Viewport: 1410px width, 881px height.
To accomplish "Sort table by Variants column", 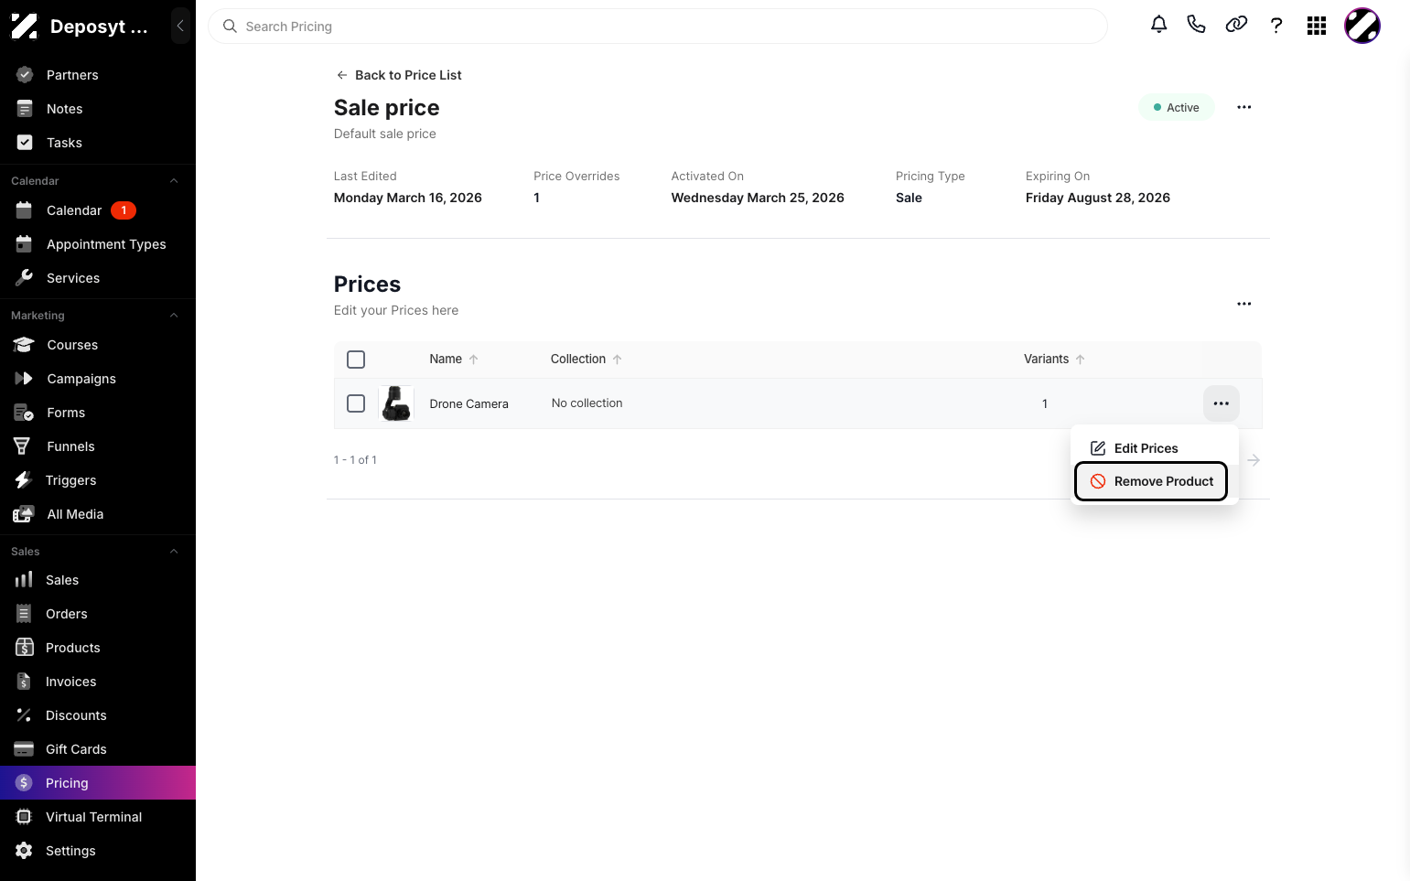I will coord(1054,360).
